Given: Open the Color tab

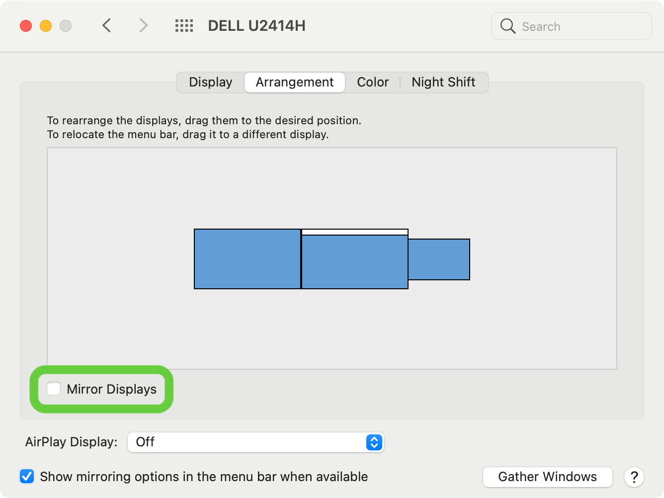Looking at the screenshot, I should pyautogui.click(x=373, y=82).
